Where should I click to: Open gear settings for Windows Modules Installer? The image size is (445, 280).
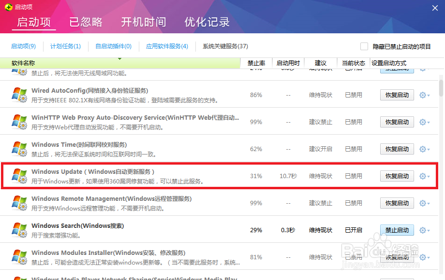coord(424,257)
